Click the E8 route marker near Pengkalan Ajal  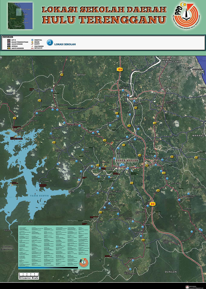click(x=152, y=204)
